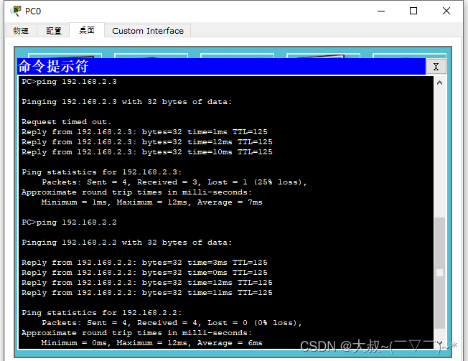Click the PC0 window icon
The image size is (468, 361).
[x=16, y=11]
